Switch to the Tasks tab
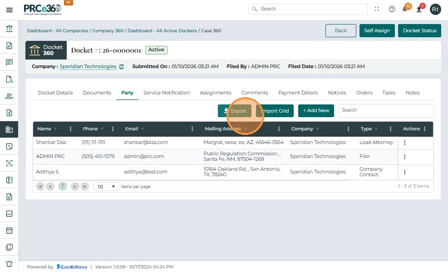This screenshot has height=272, width=448. tap(389, 93)
